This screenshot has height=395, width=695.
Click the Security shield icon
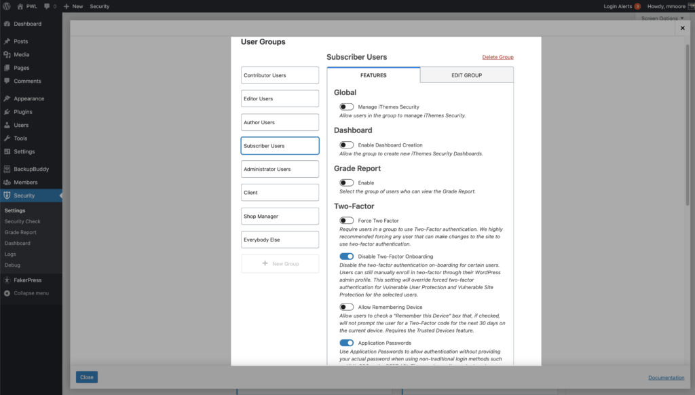pos(7,195)
